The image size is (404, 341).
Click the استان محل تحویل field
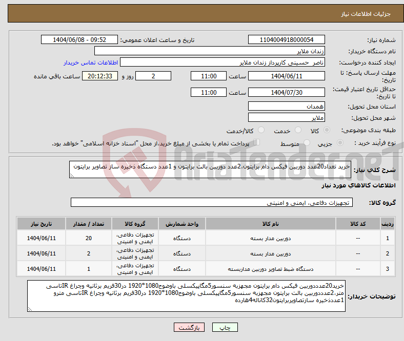coord(286,106)
